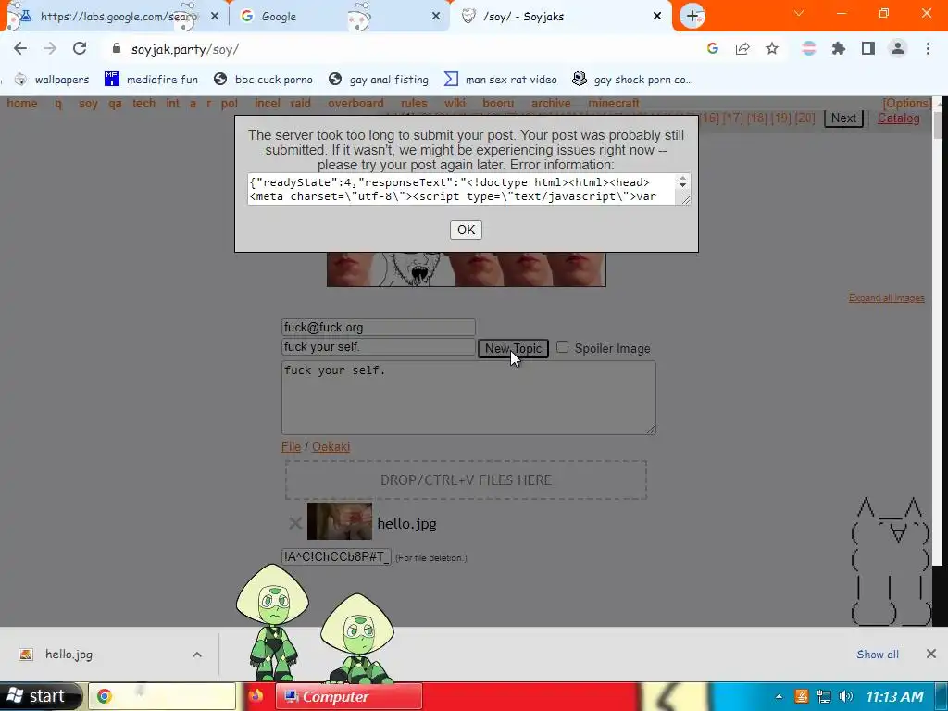Viewport: 948px width, 711px height.
Task: Open the overboard link
Action: point(355,104)
